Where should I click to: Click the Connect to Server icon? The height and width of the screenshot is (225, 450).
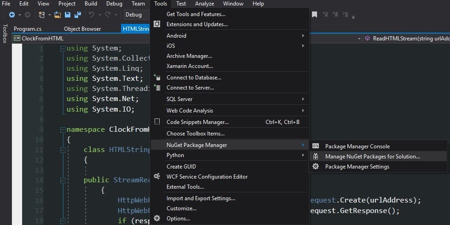tap(157, 87)
